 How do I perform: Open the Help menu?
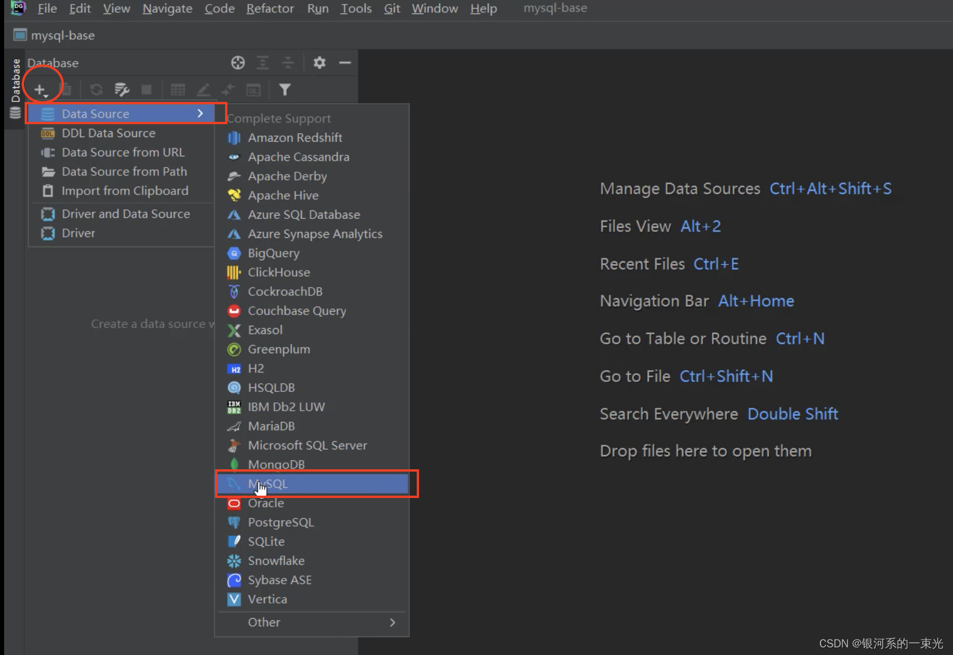point(484,8)
